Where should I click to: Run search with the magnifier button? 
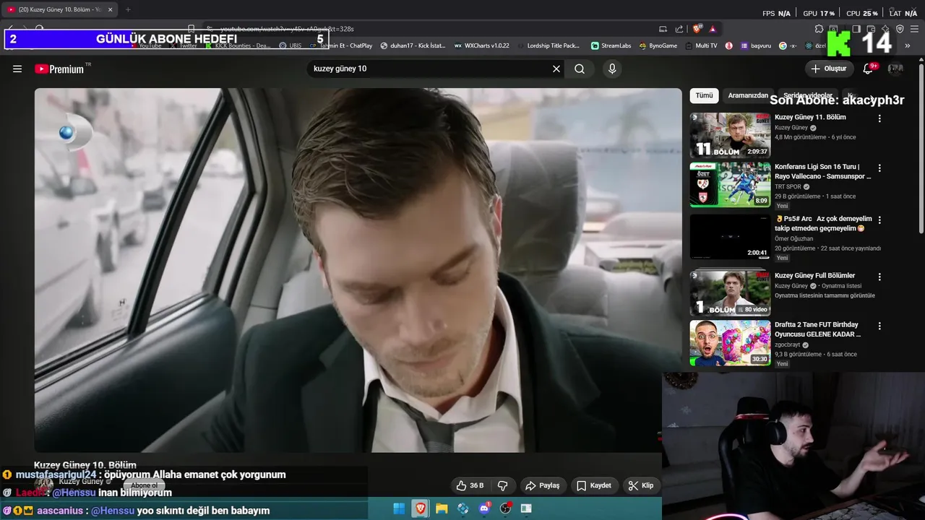580,69
